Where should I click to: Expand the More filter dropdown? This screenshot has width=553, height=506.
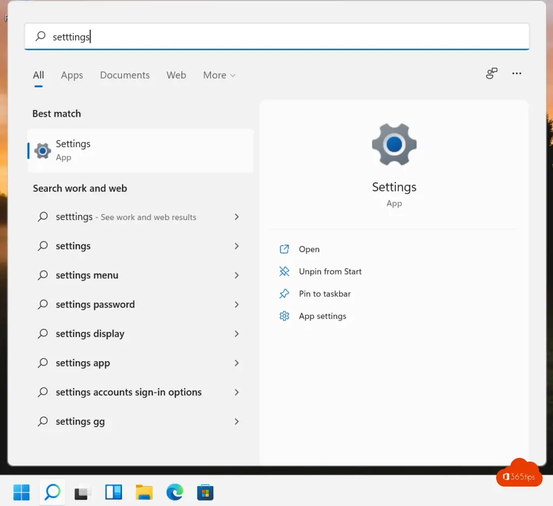[x=219, y=75]
